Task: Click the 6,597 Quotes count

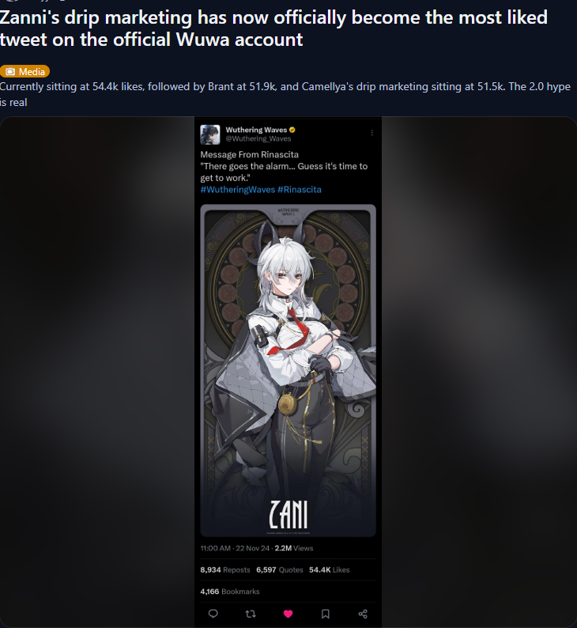Action: coord(280,569)
